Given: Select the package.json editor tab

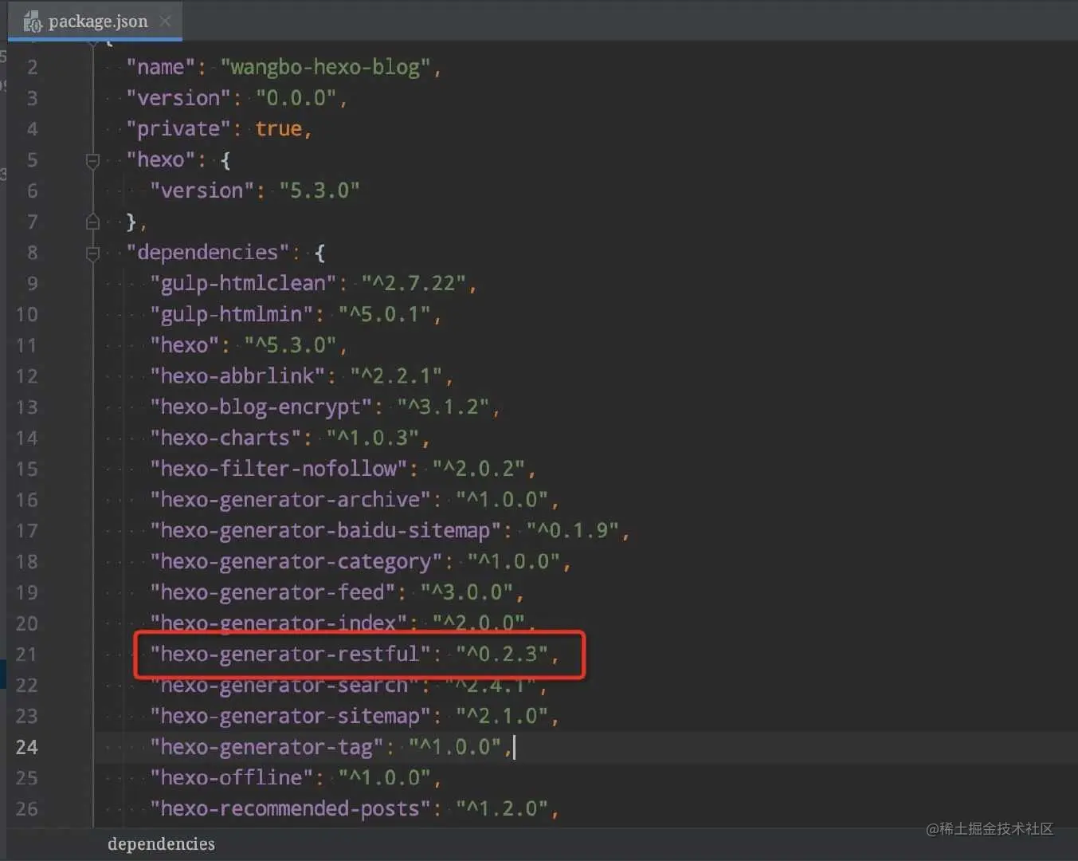Looking at the screenshot, I should pyautogui.click(x=96, y=21).
